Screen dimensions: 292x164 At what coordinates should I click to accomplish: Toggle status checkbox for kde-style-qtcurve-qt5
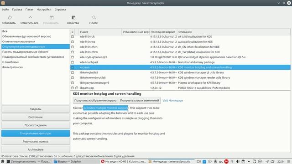pyautogui.click(x=73, y=57)
